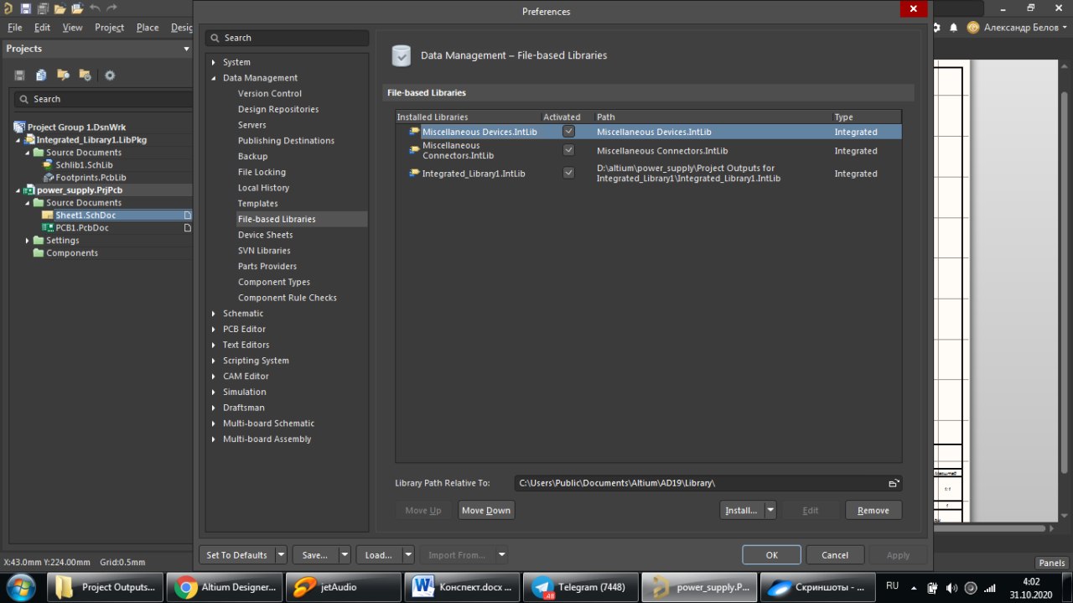Select Device Sheets preferences page
The image size is (1073, 603).
(x=266, y=235)
